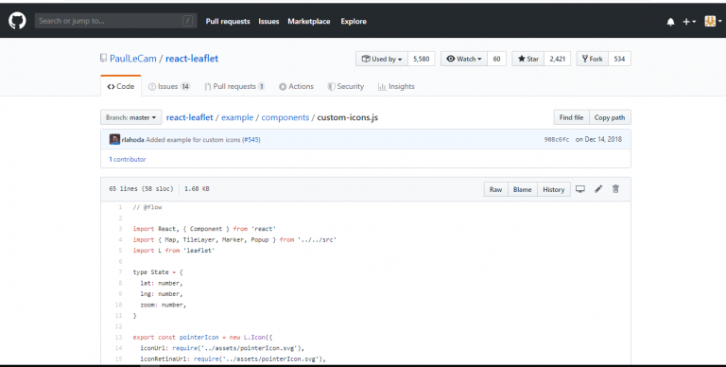Click the Copy path button
Screen dimensions: 726x367
pos(610,117)
